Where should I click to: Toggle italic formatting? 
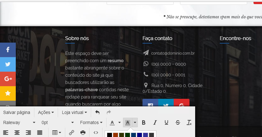[x=155, y=122]
